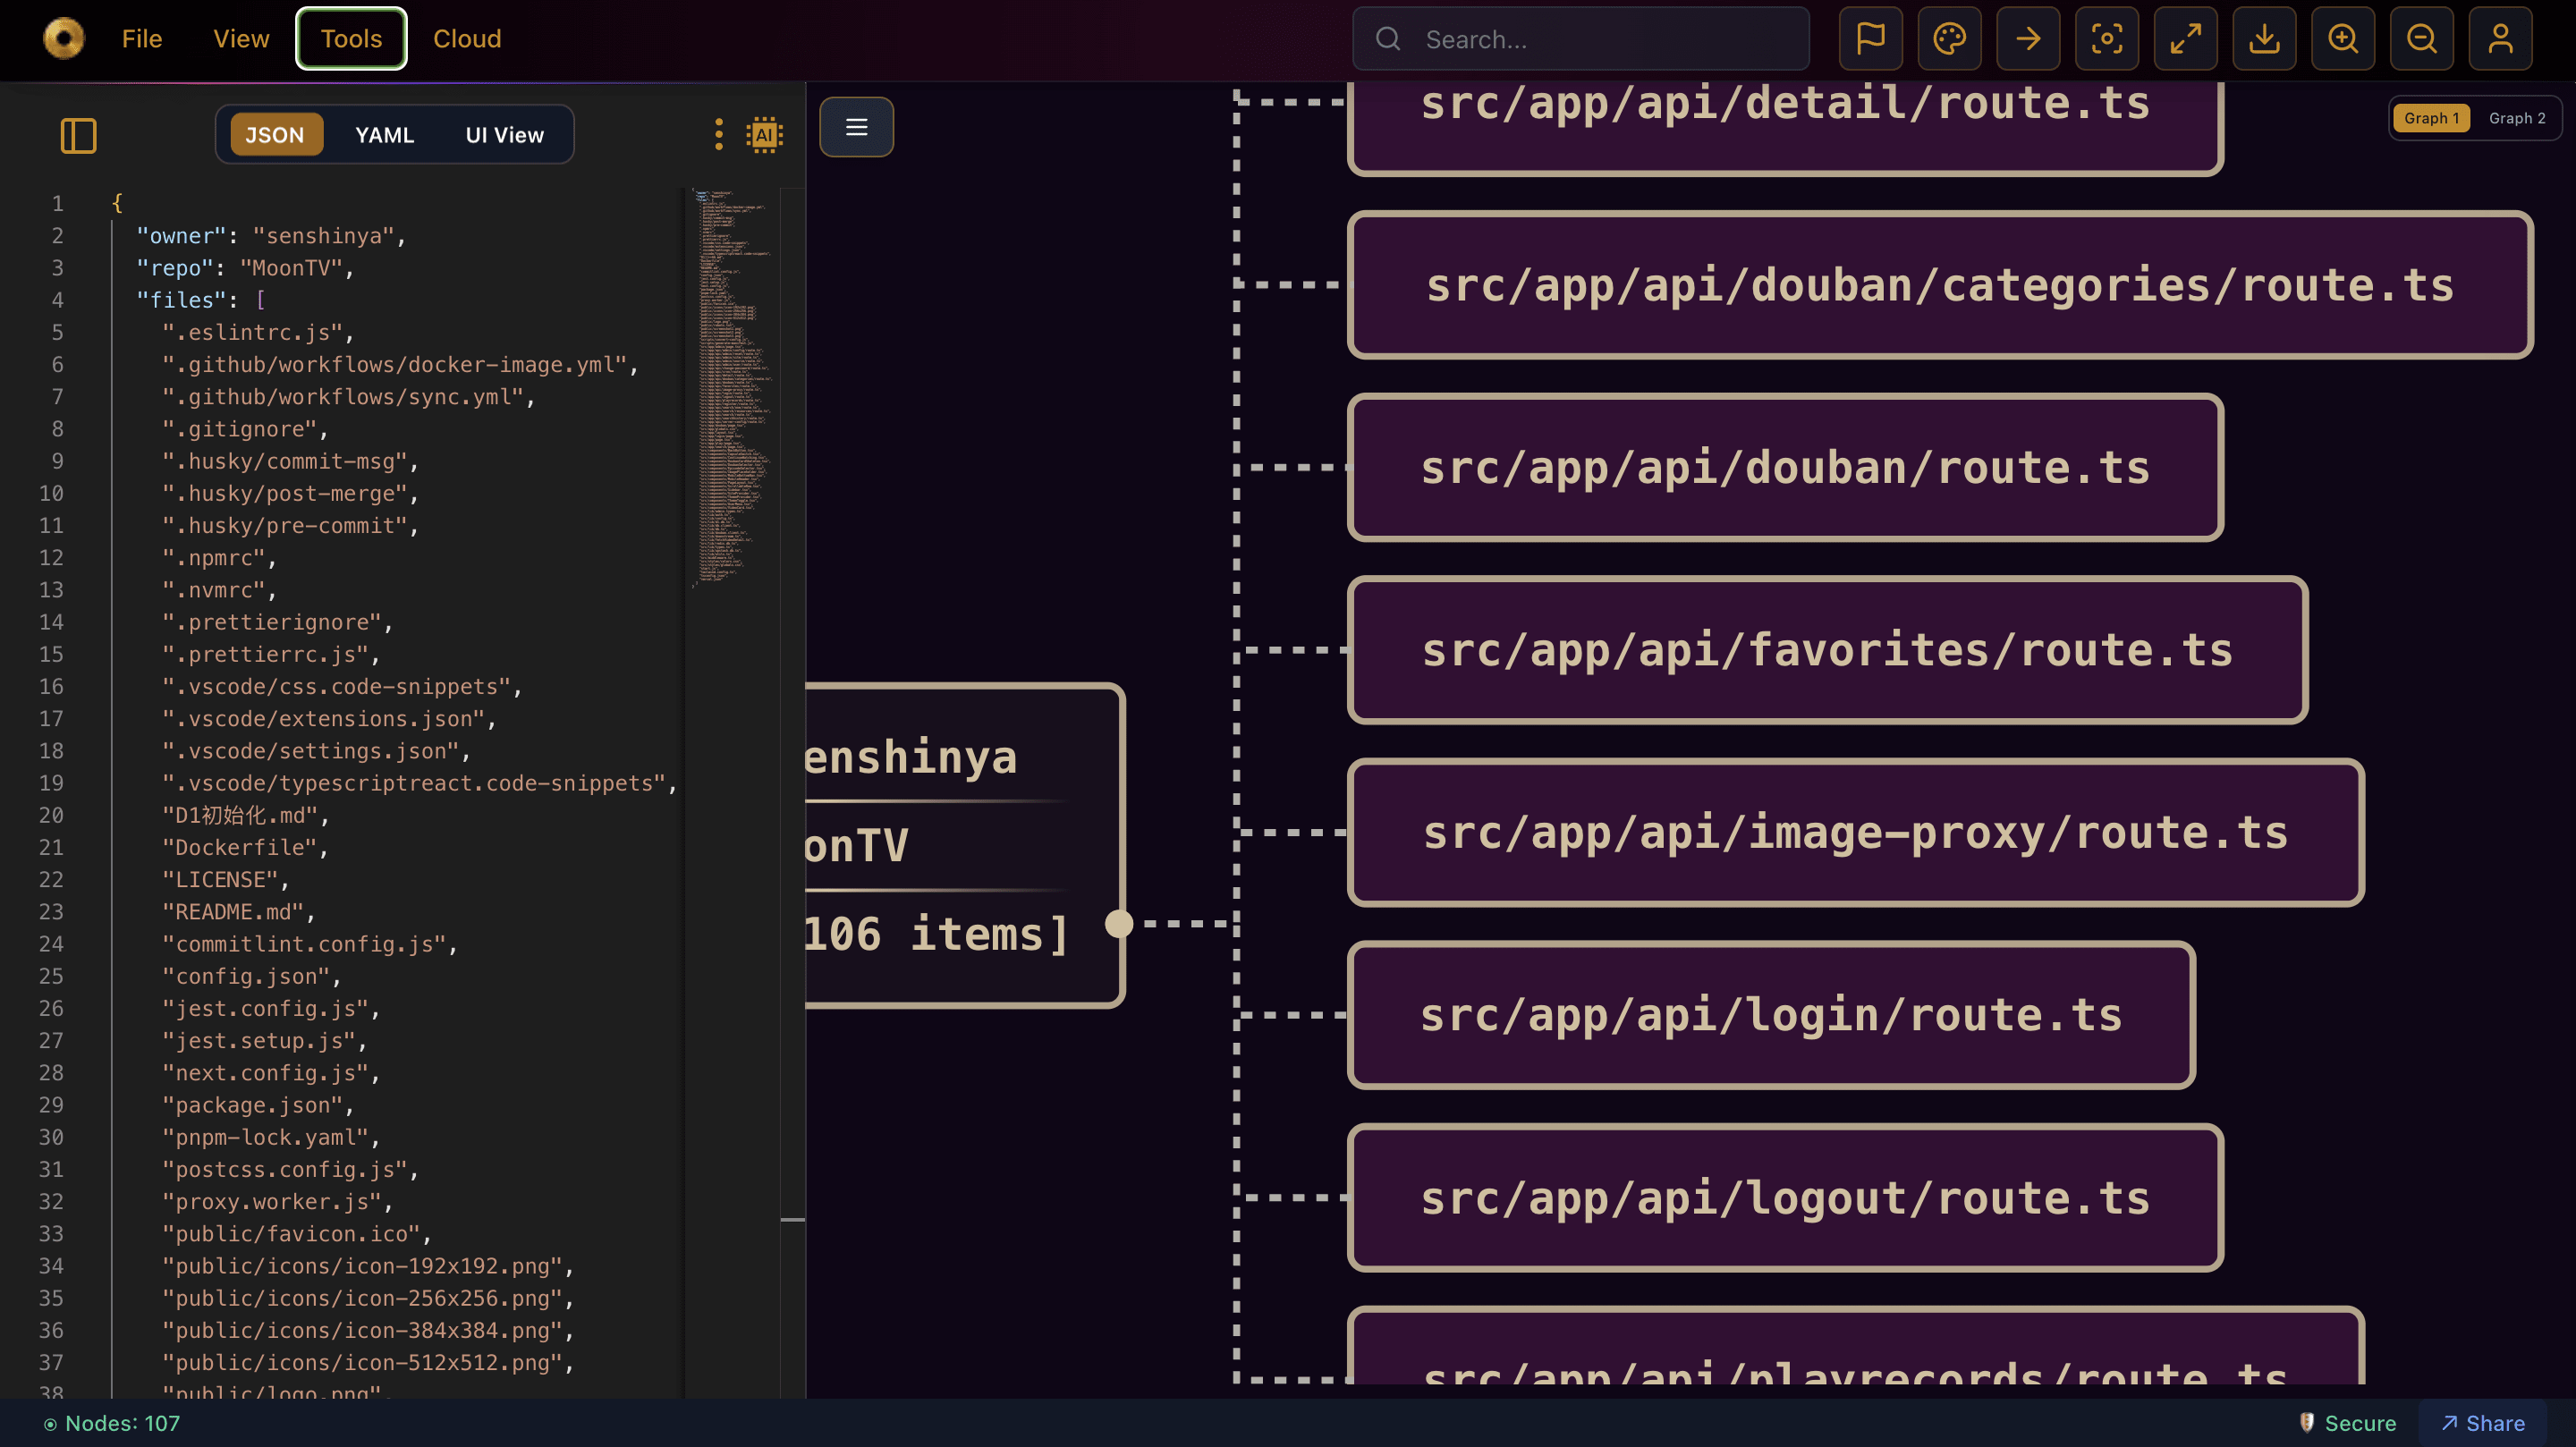Click the editor vertical scrollbar thumb
This screenshot has width=2576, height=1447.
tap(793, 1219)
